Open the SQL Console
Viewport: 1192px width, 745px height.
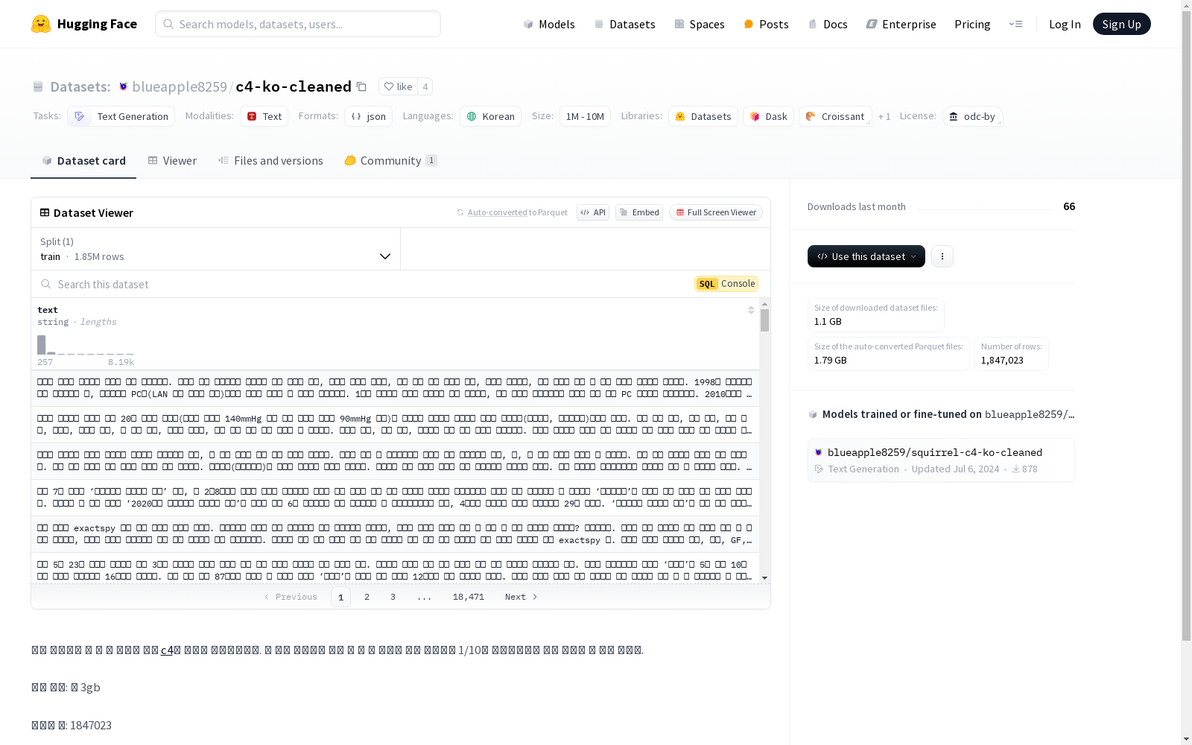726,284
